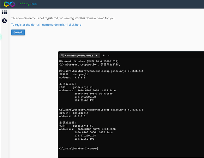Image resolution: width=204 pixels, height=158 pixels.
Task: Click the Microsoft Windows version line
Action: (88, 61)
